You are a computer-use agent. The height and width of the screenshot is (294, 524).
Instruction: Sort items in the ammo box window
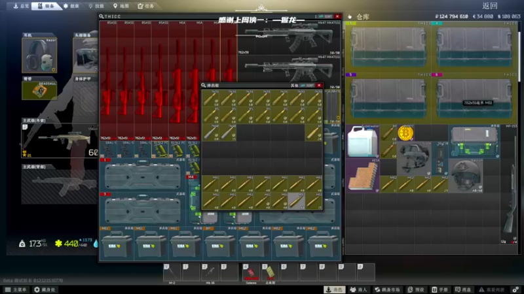pos(307,86)
